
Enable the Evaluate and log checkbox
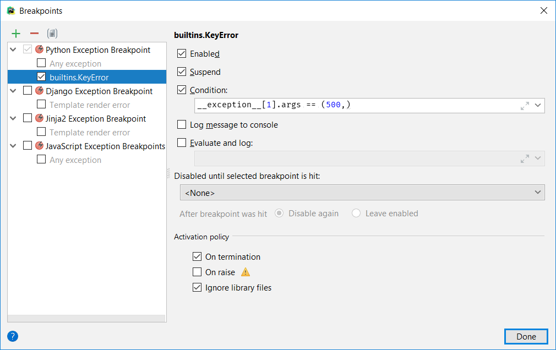click(182, 143)
